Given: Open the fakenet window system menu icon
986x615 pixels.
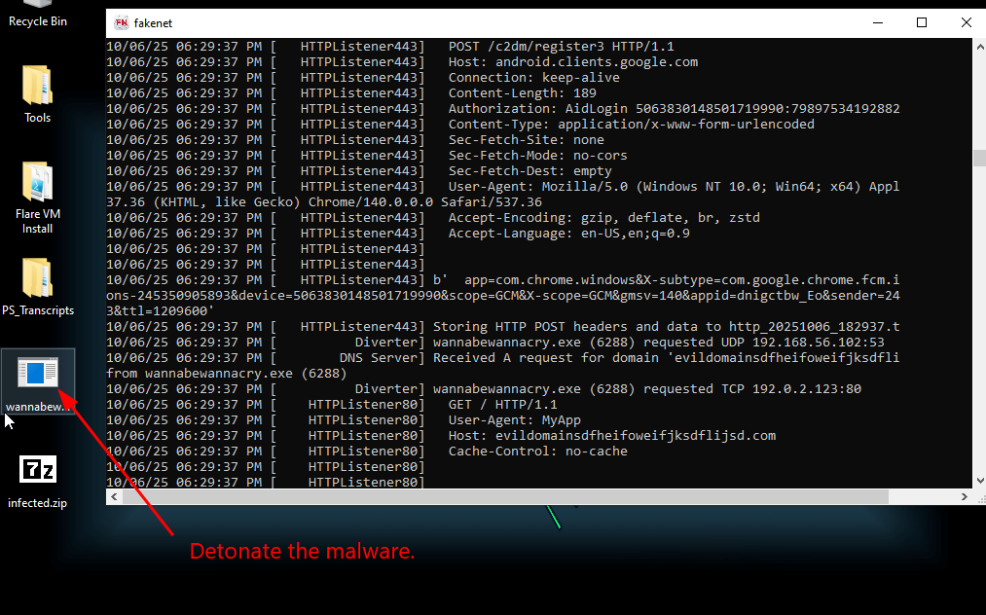Looking at the screenshot, I should 121,23.
